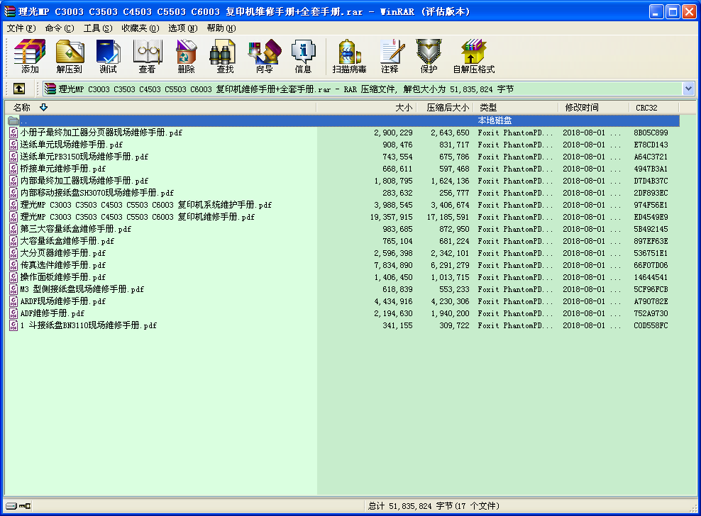Open the 信息 (Info) tool
This screenshot has width=701, height=516.
pyautogui.click(x=303, y=56)
